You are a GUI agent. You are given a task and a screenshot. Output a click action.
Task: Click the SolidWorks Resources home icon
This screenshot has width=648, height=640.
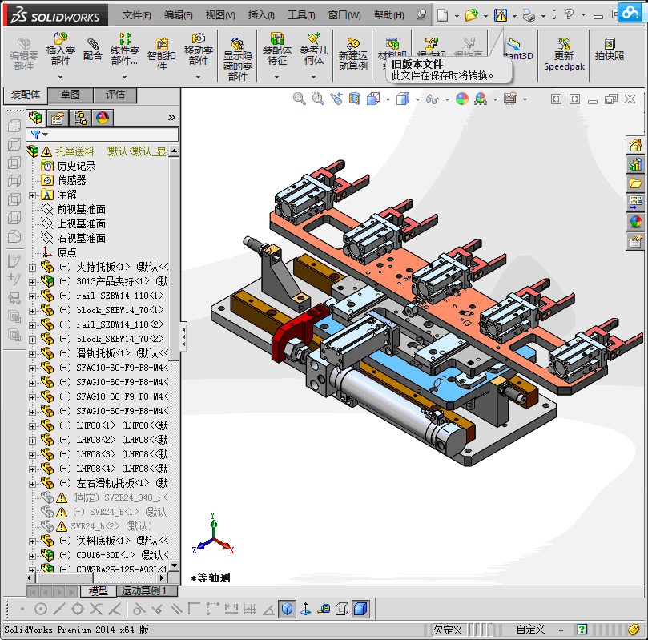click(636, 146)
